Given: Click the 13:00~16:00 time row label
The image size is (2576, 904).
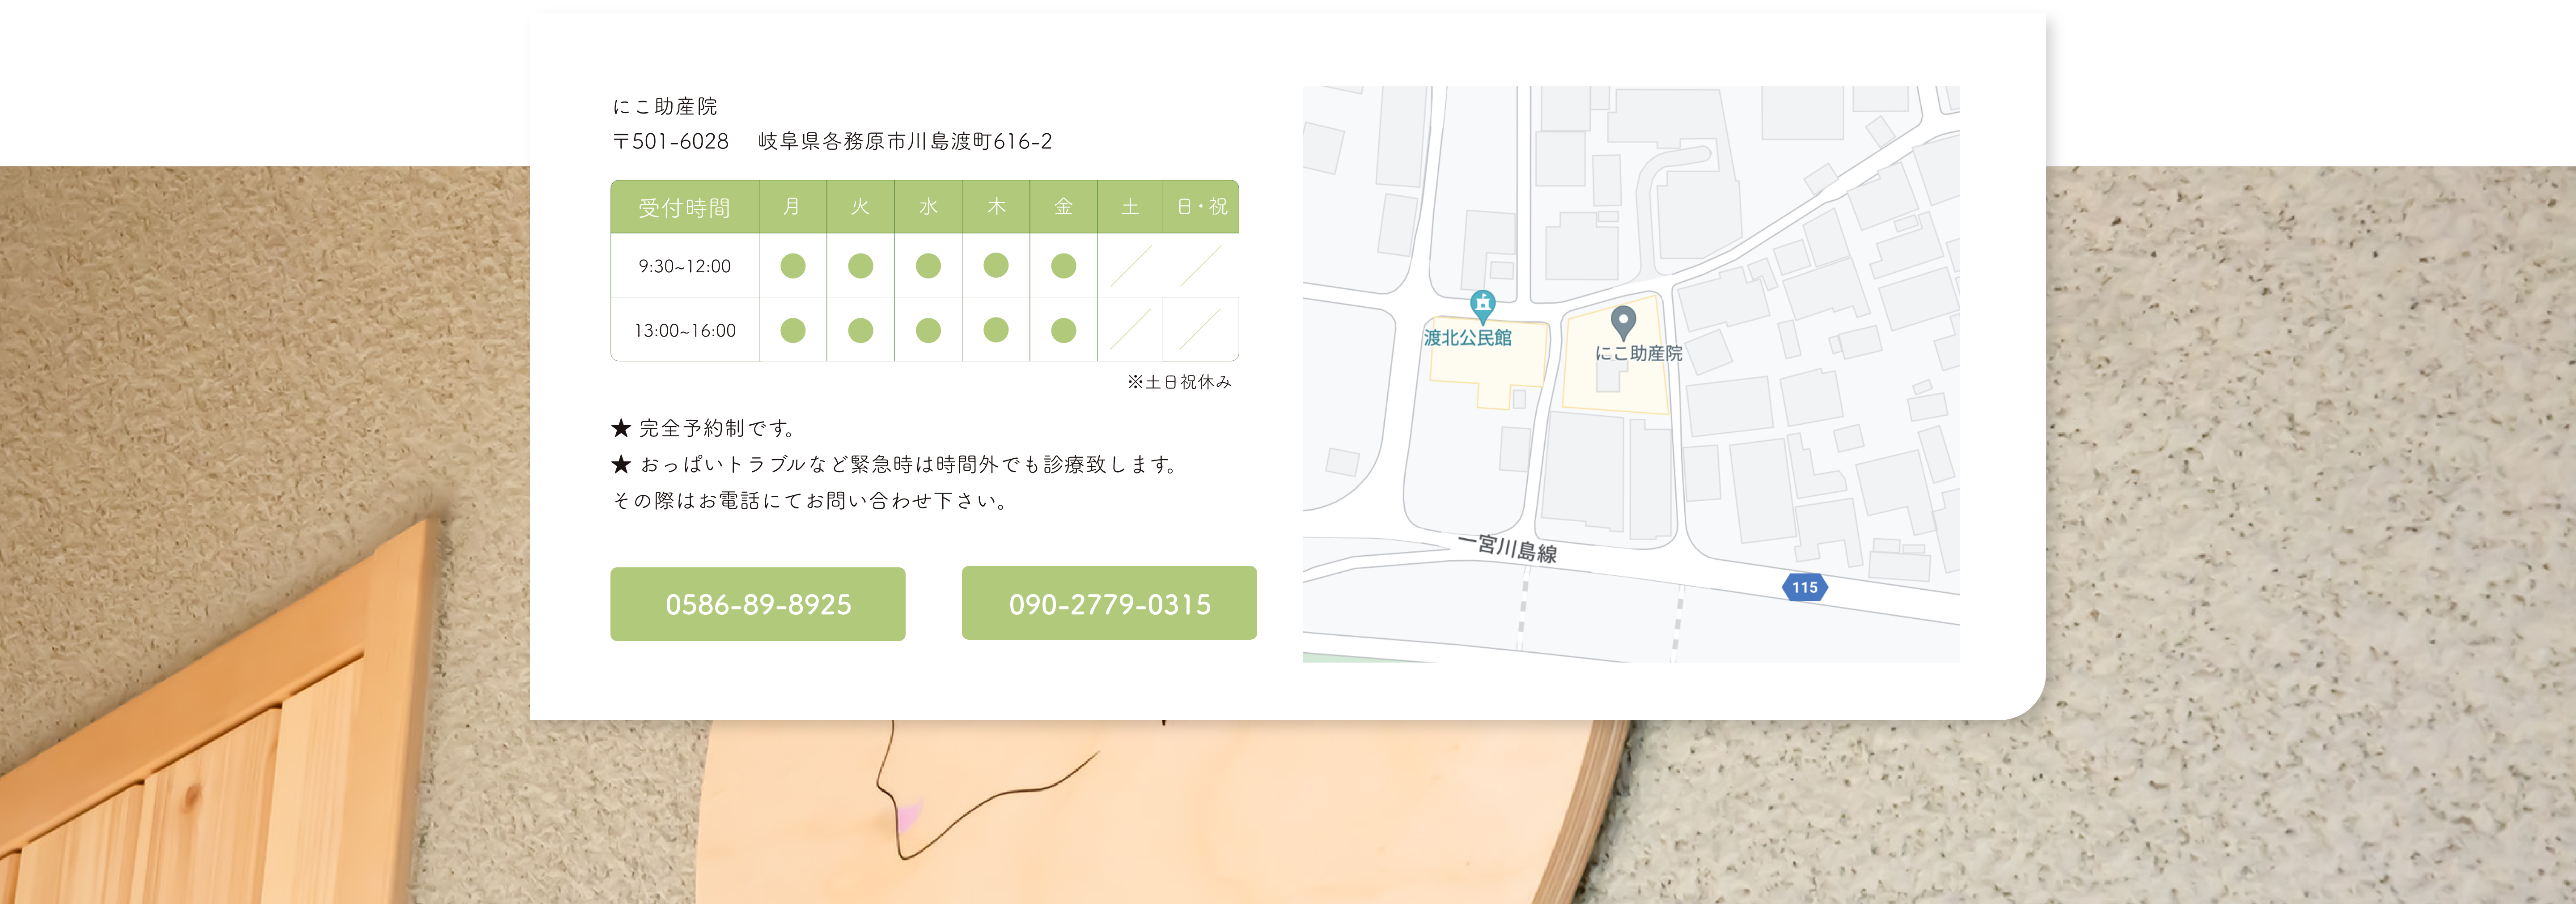Looking at the screenshot, I should [x=685, y=331].
